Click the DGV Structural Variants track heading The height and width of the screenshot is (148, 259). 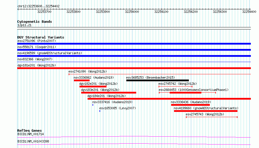(x=41, y=37)
